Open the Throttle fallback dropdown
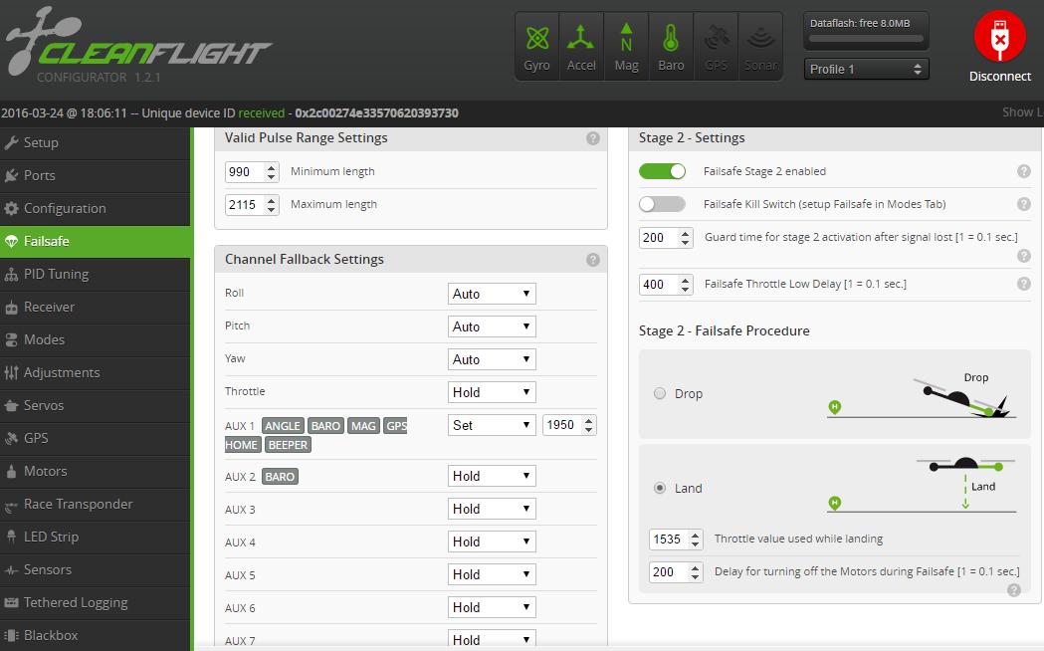This screenshot has width=1044, height=651. 492,392
